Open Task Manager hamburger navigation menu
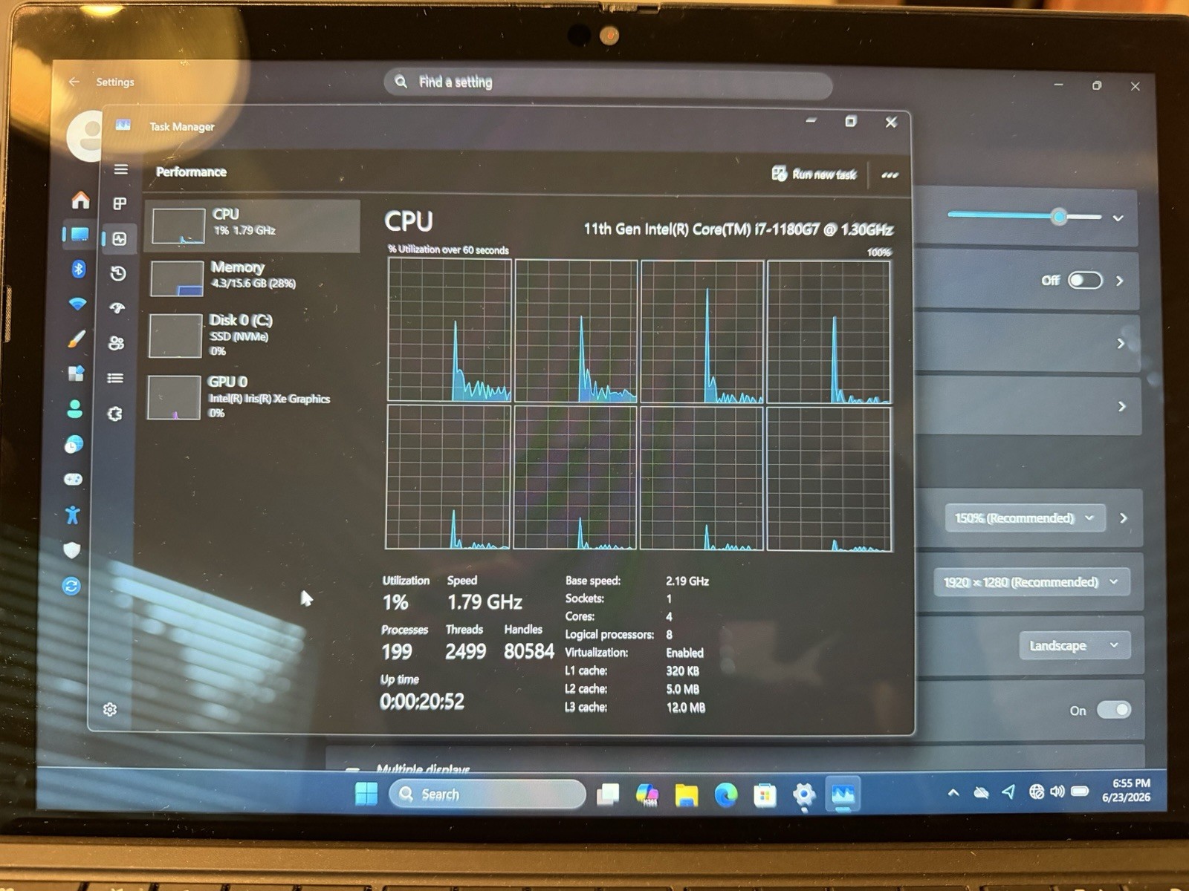The width and height of the screenshot is (1189, 891). pyautogui.click(x=121, y=169)
